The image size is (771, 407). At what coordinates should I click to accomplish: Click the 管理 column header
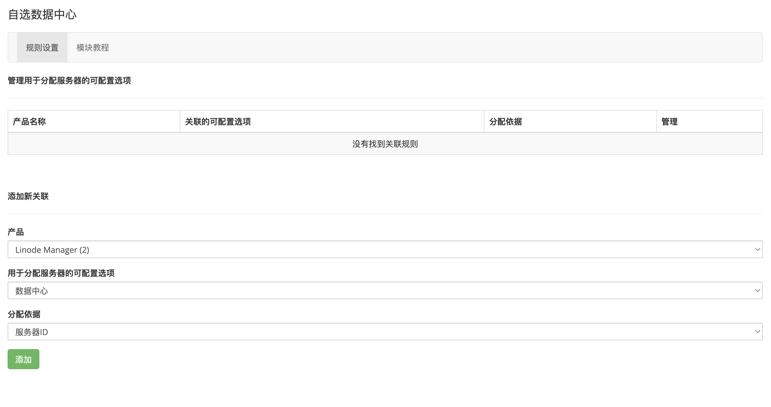pyautogui.click(x=669, y=122)
